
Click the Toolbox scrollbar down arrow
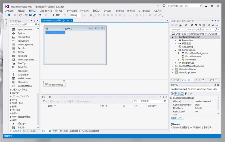(38, 128)
